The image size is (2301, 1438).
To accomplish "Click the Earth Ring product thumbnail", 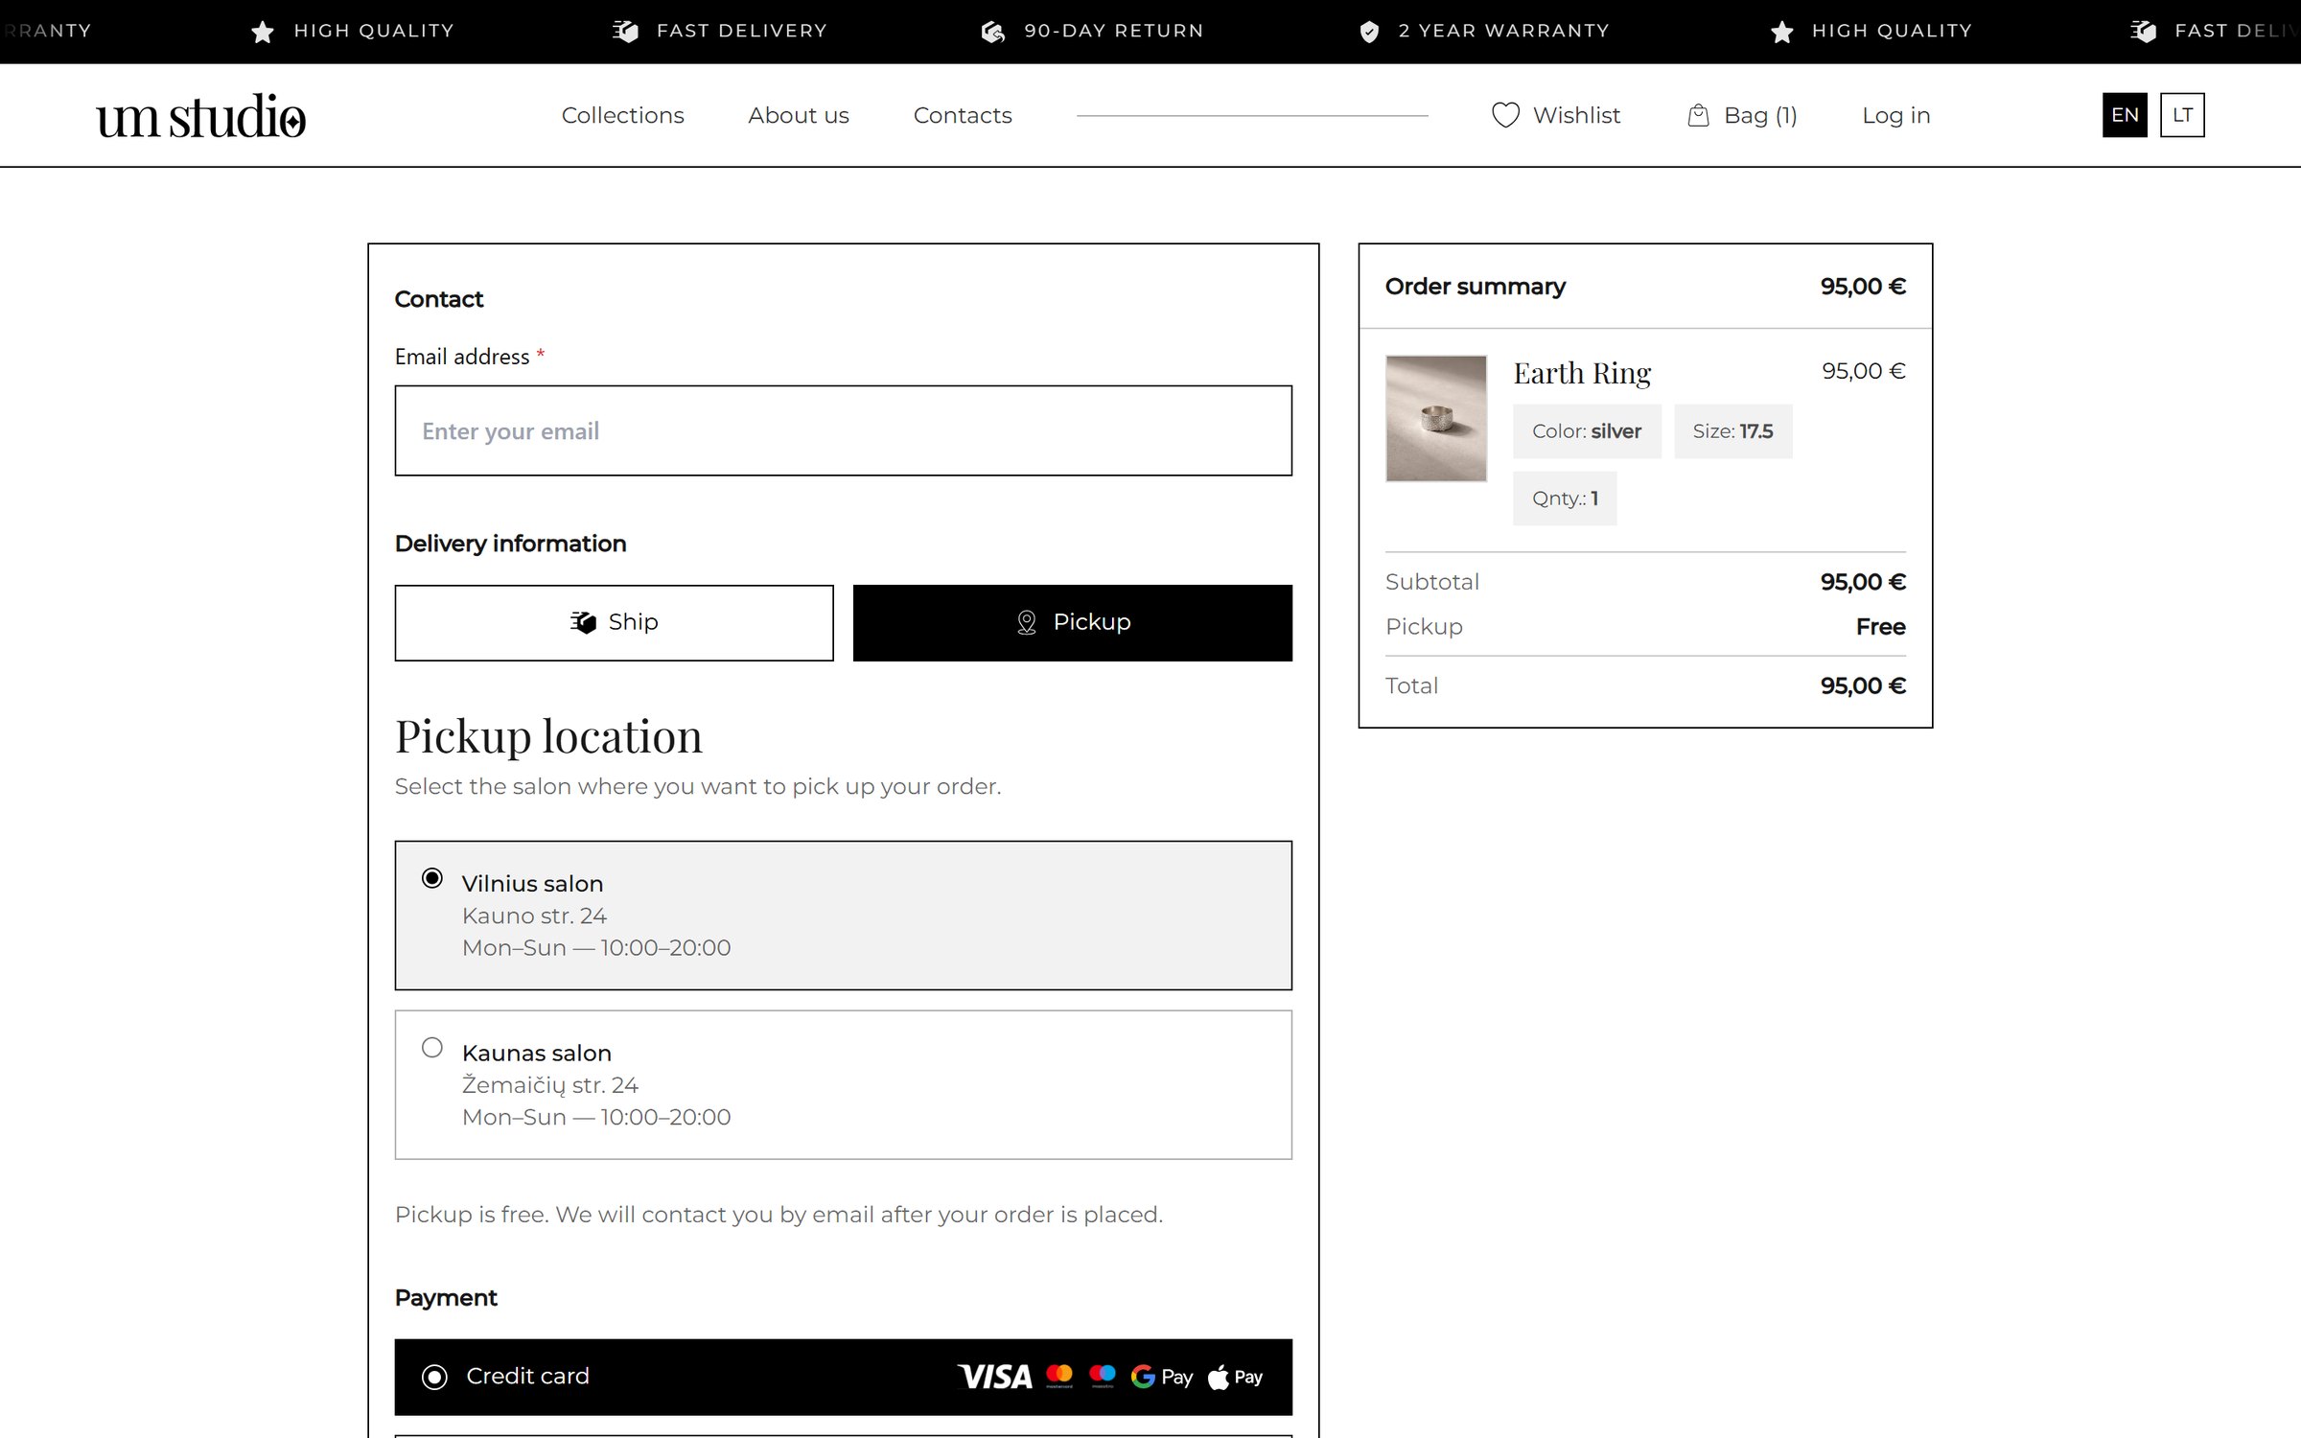I will tap(1436, 419).
